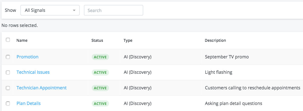Click the Active badge for Plan Details
This screenshot has height=111, width=303.
tap(100, 104)
